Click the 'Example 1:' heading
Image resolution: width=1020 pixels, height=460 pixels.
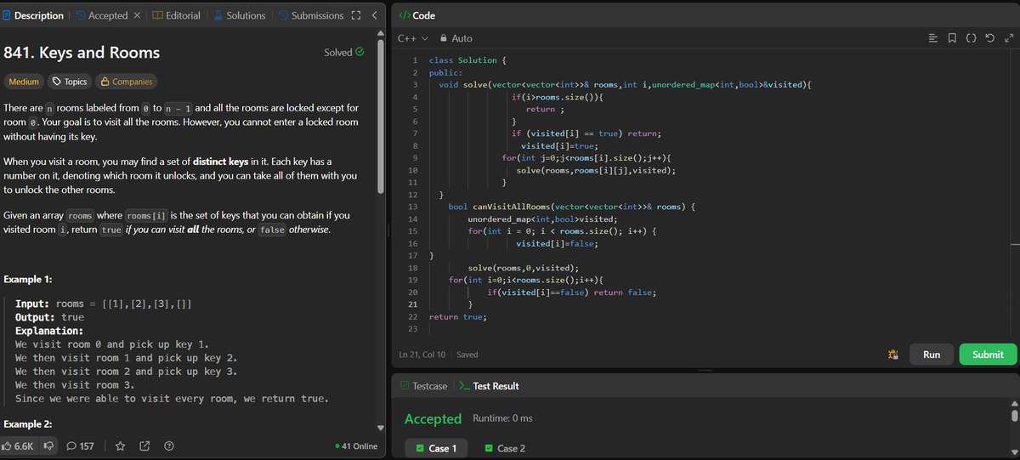28,280
